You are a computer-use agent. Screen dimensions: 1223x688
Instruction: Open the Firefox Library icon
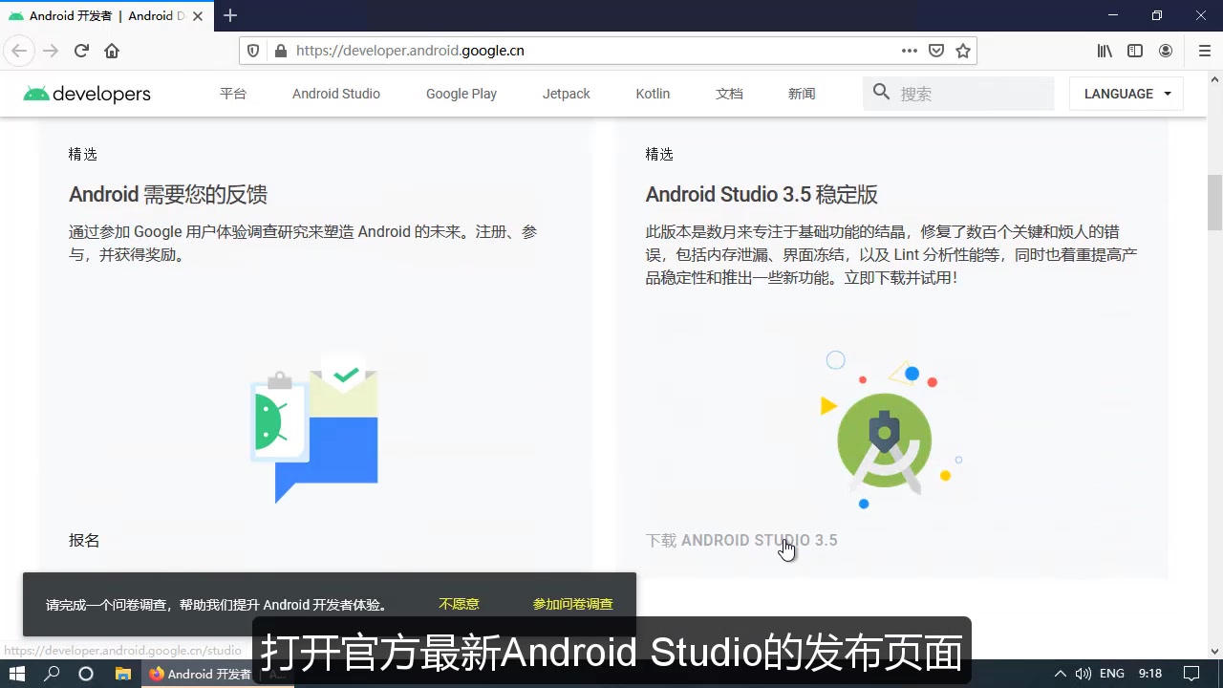point(1105,51)
